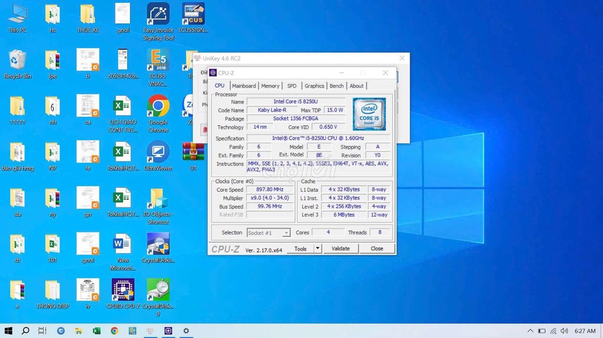This screenshot has width=603, height=338.
Task: Open File Explorer from the taskbar
Action: pyautogui.click(x=78, y=331)
